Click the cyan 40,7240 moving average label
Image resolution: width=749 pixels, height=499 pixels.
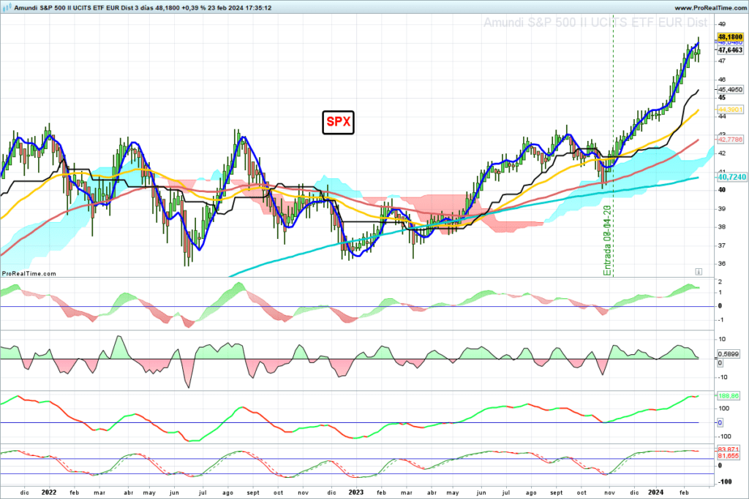(731, 177)
